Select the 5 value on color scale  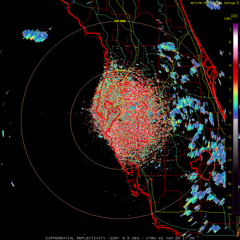[230, 54]
